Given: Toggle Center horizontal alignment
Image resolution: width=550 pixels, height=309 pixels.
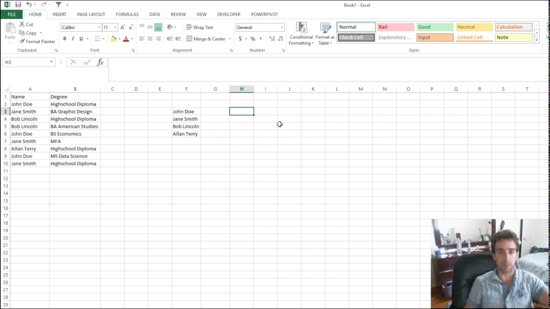Looking at the screenshot, I should point(150,39).
